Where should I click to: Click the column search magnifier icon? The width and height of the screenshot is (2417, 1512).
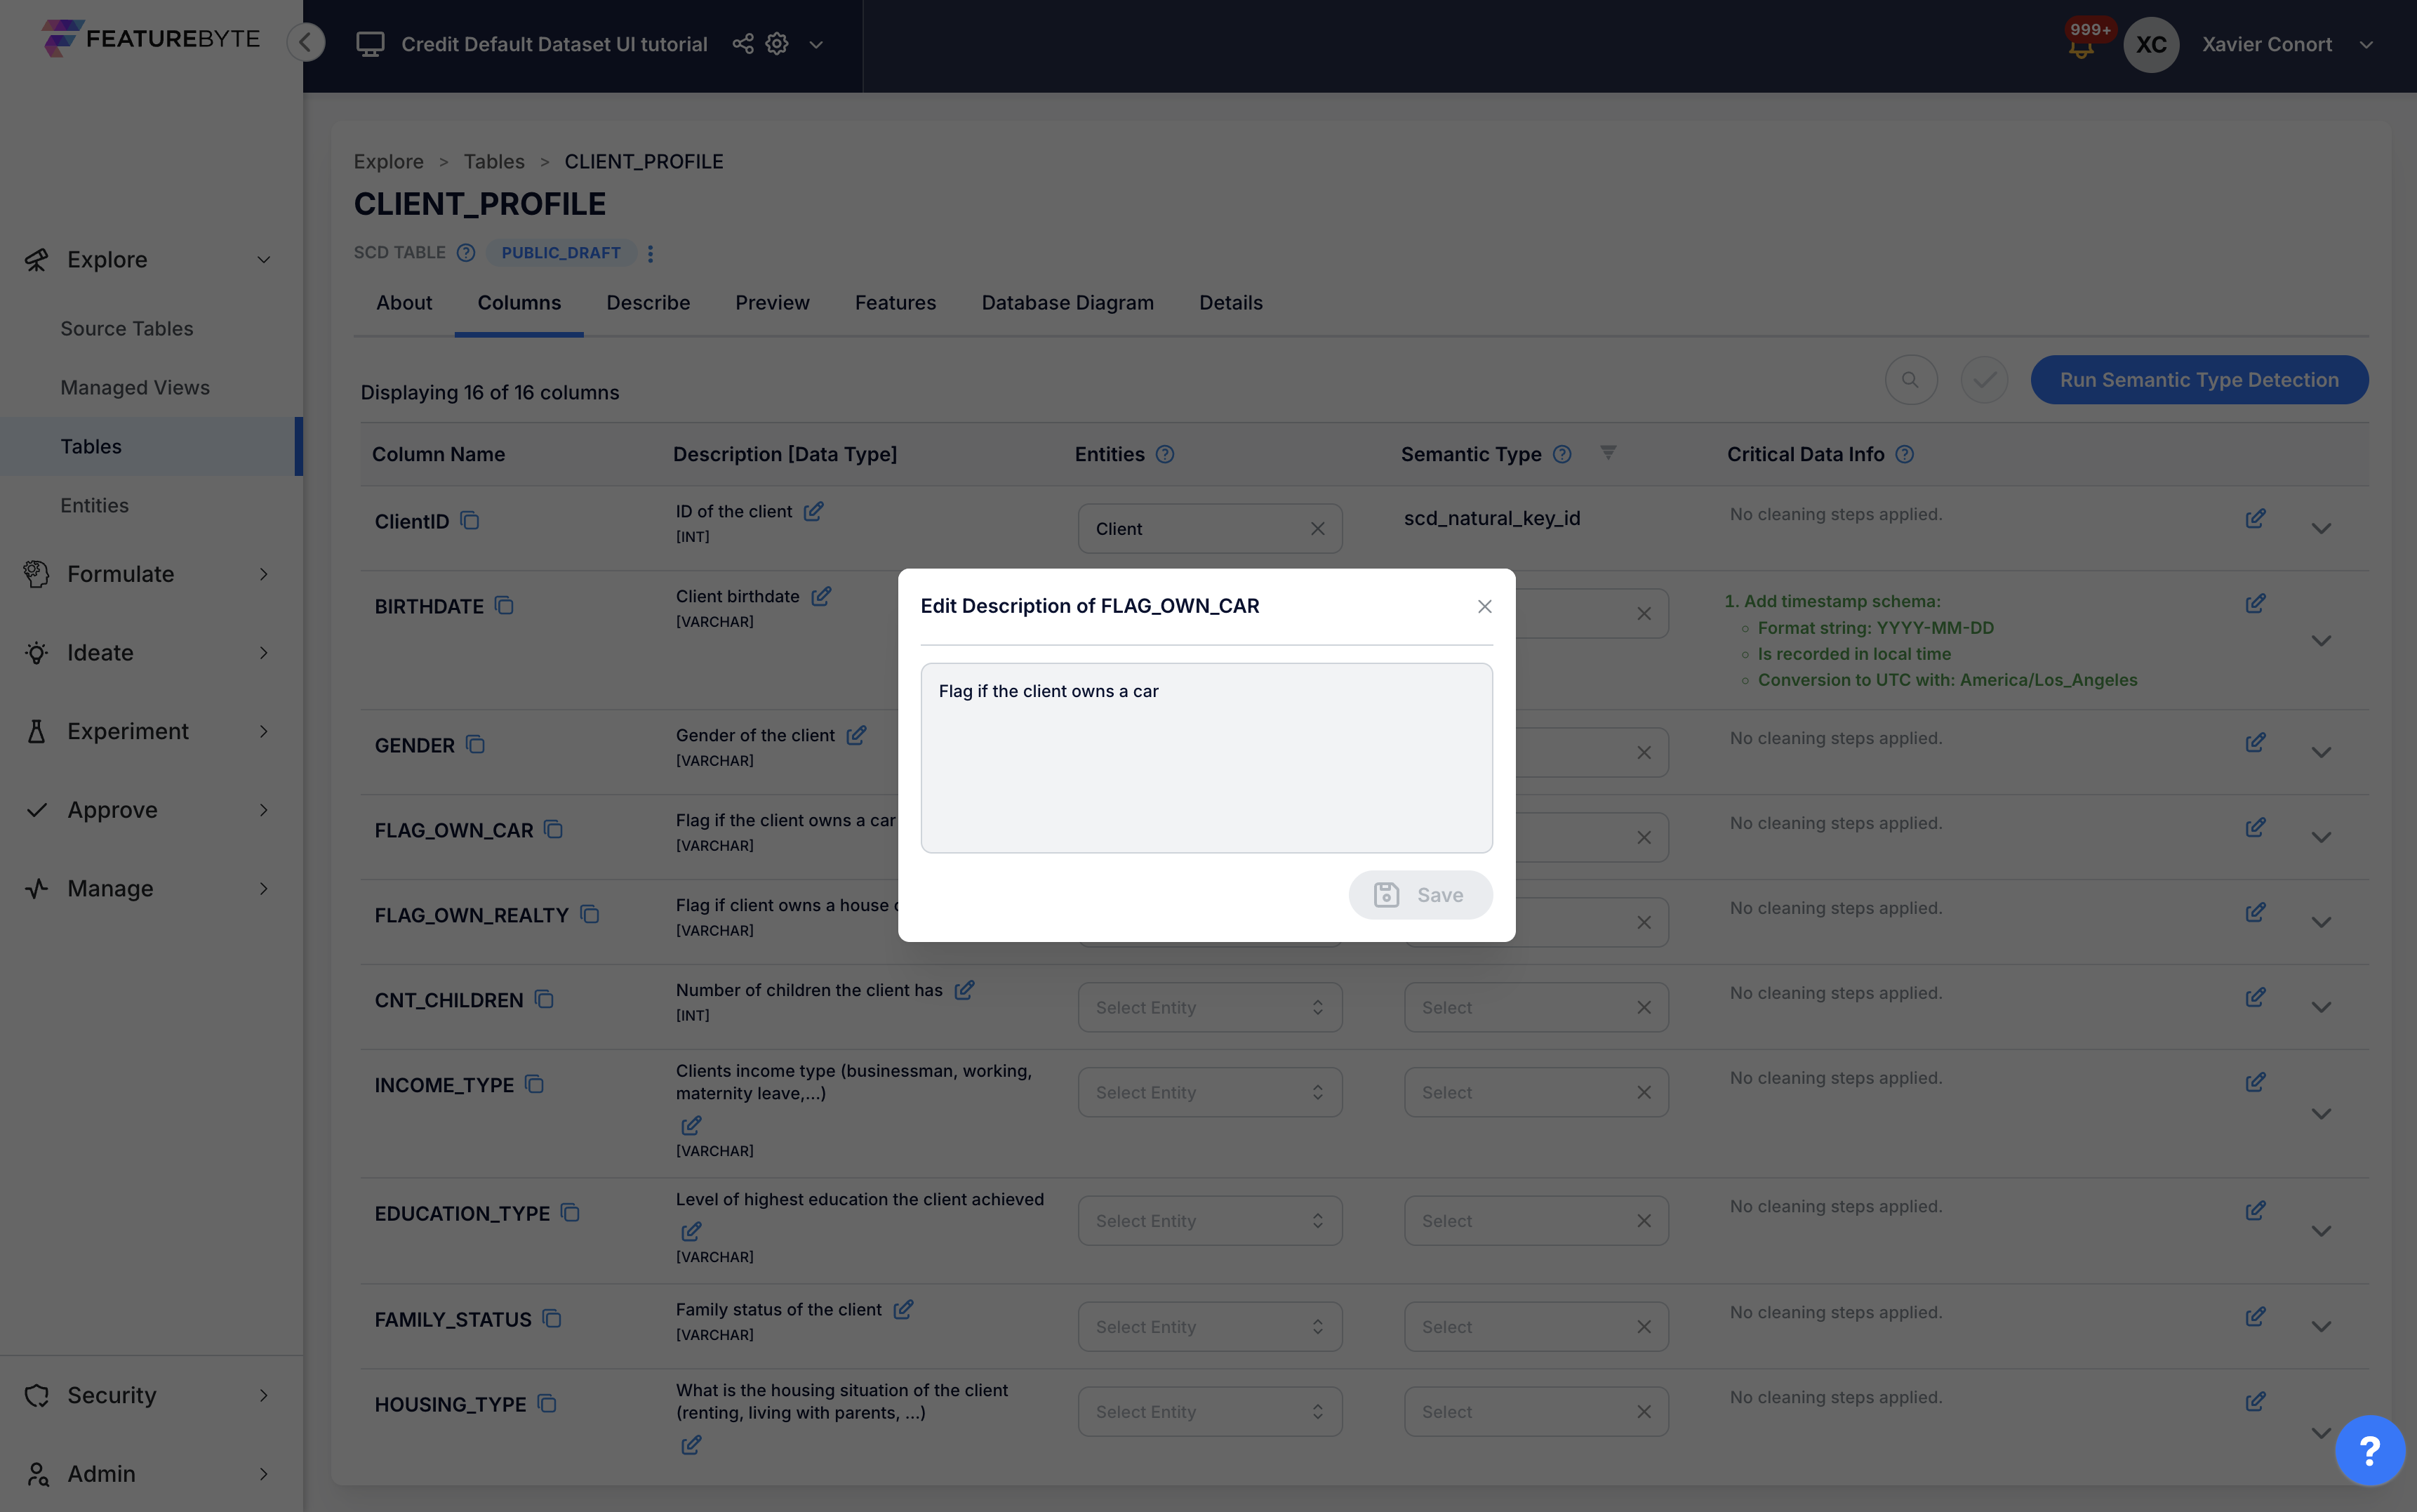point(1910,380)
